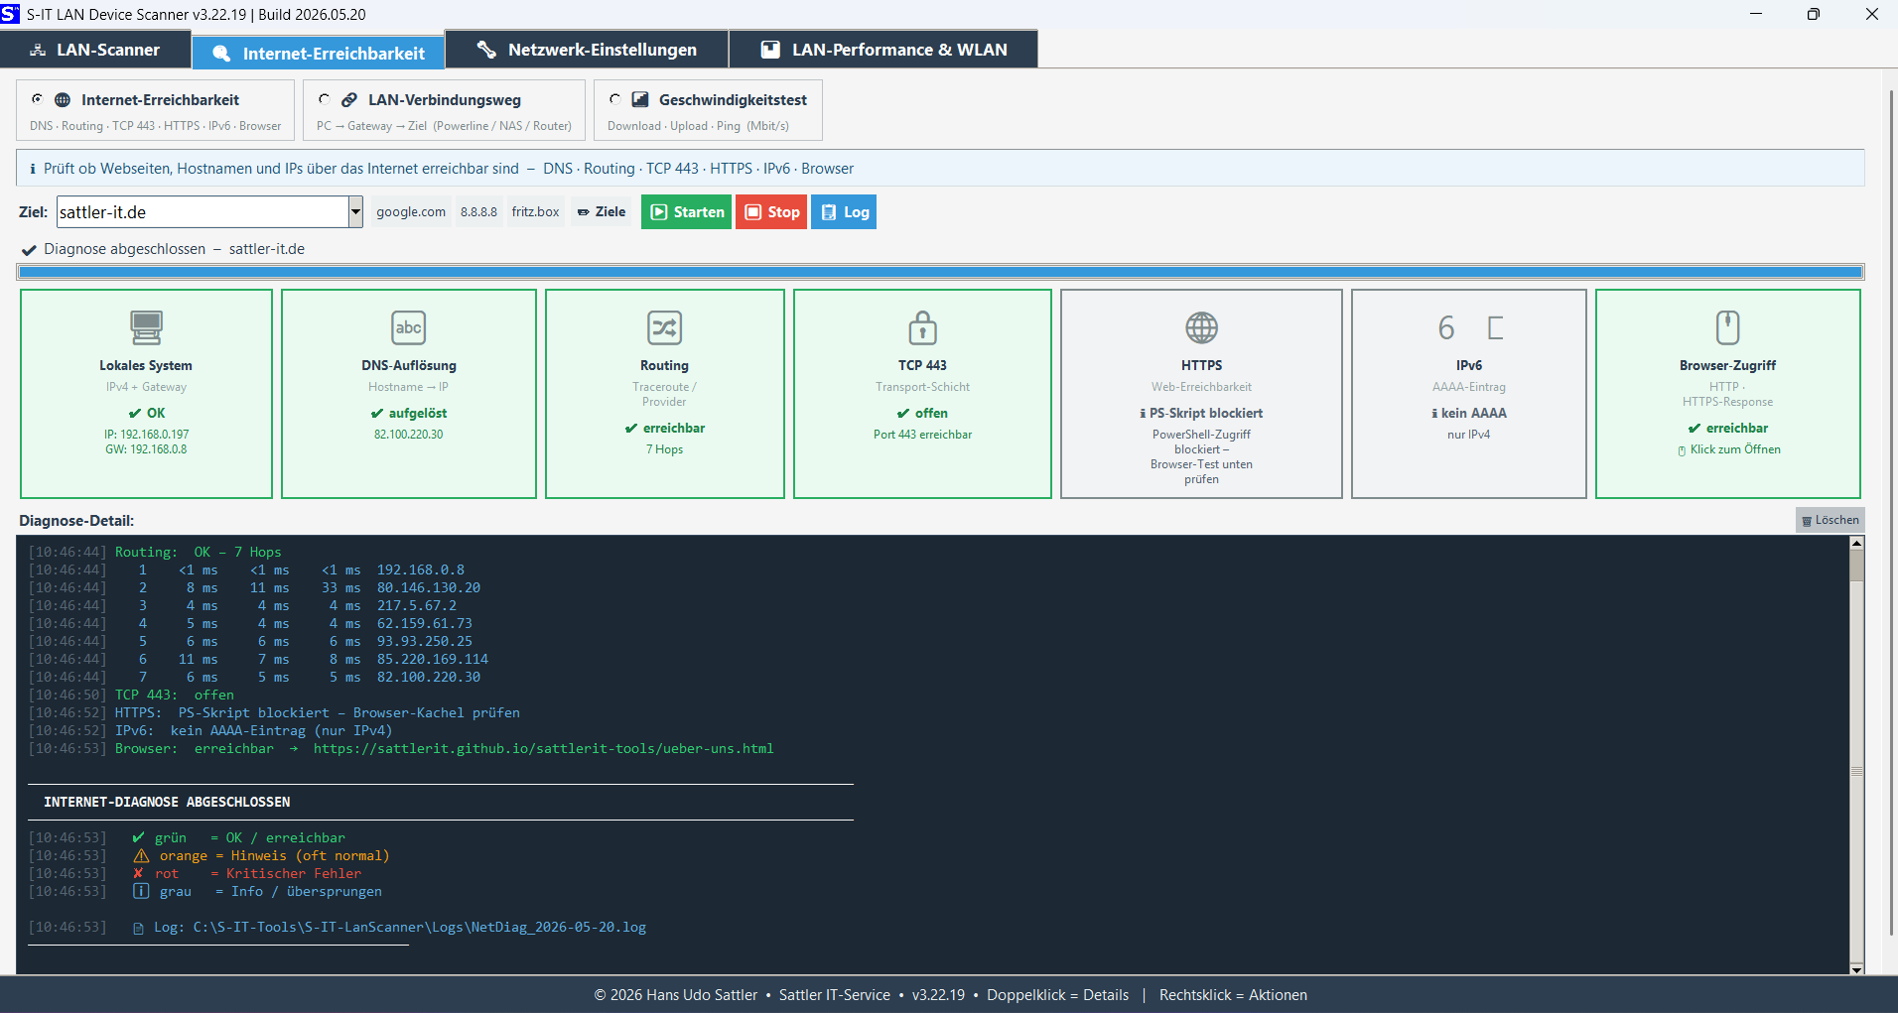Select LAN-Verbindungsweg radio button
The width and height of the screenshot is (1898, 1013).
point(324,99)
